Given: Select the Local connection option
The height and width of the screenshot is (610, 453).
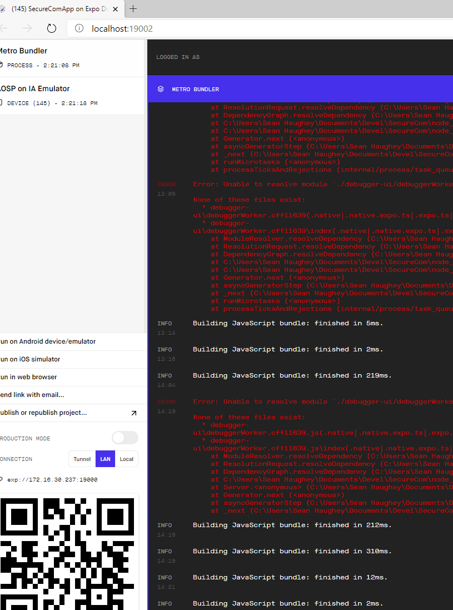Looking at the screenshot, I should [126, 459].
